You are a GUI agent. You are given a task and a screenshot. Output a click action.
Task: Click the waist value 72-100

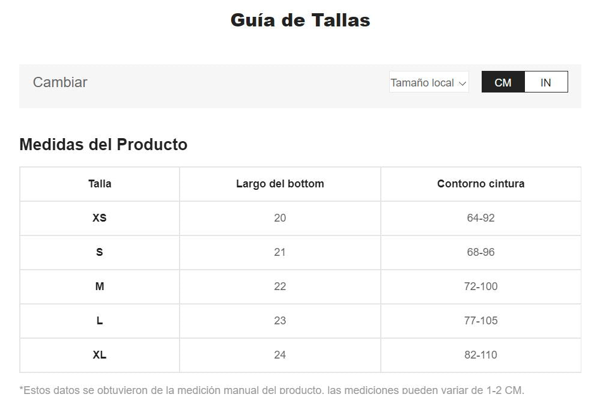(480, 286)
